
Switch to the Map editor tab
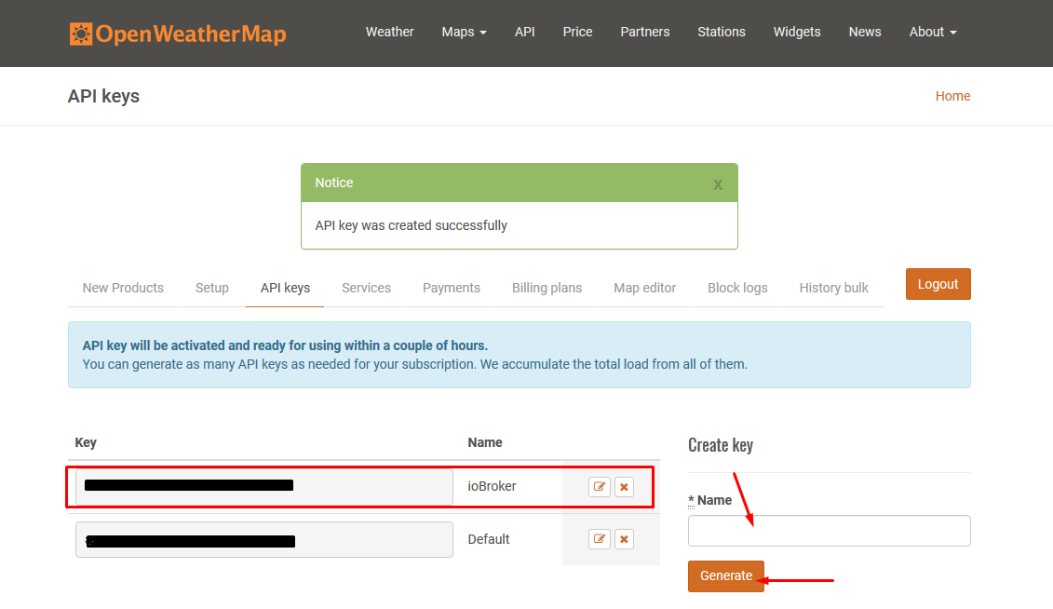pos(644,288)
